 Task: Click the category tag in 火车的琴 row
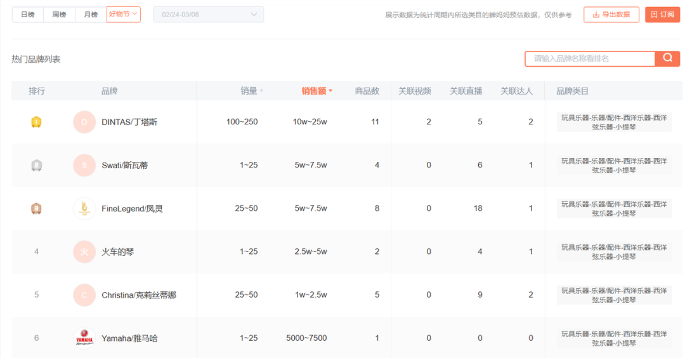pos(614,252)
